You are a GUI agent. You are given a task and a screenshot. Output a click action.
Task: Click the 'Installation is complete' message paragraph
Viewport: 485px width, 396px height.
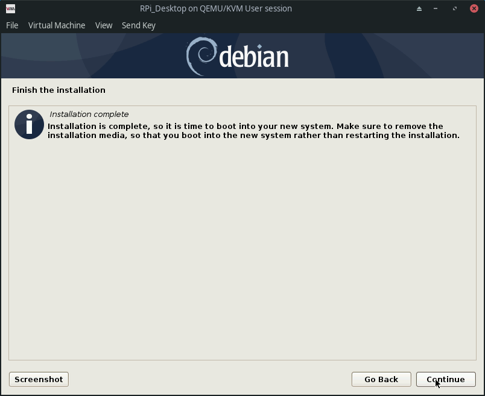[253, 131]
